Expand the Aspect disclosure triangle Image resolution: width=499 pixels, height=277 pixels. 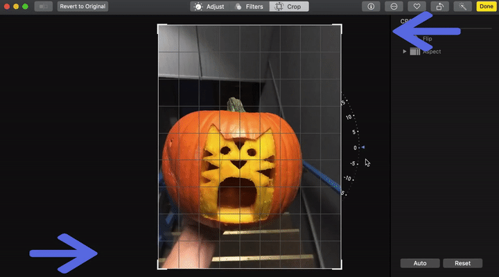point(405,52)
